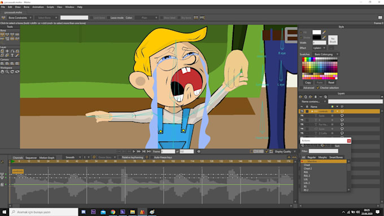Click the black Stroke color swatch
This screenshot has height=216, width=384.
click(x=316, y=37)
